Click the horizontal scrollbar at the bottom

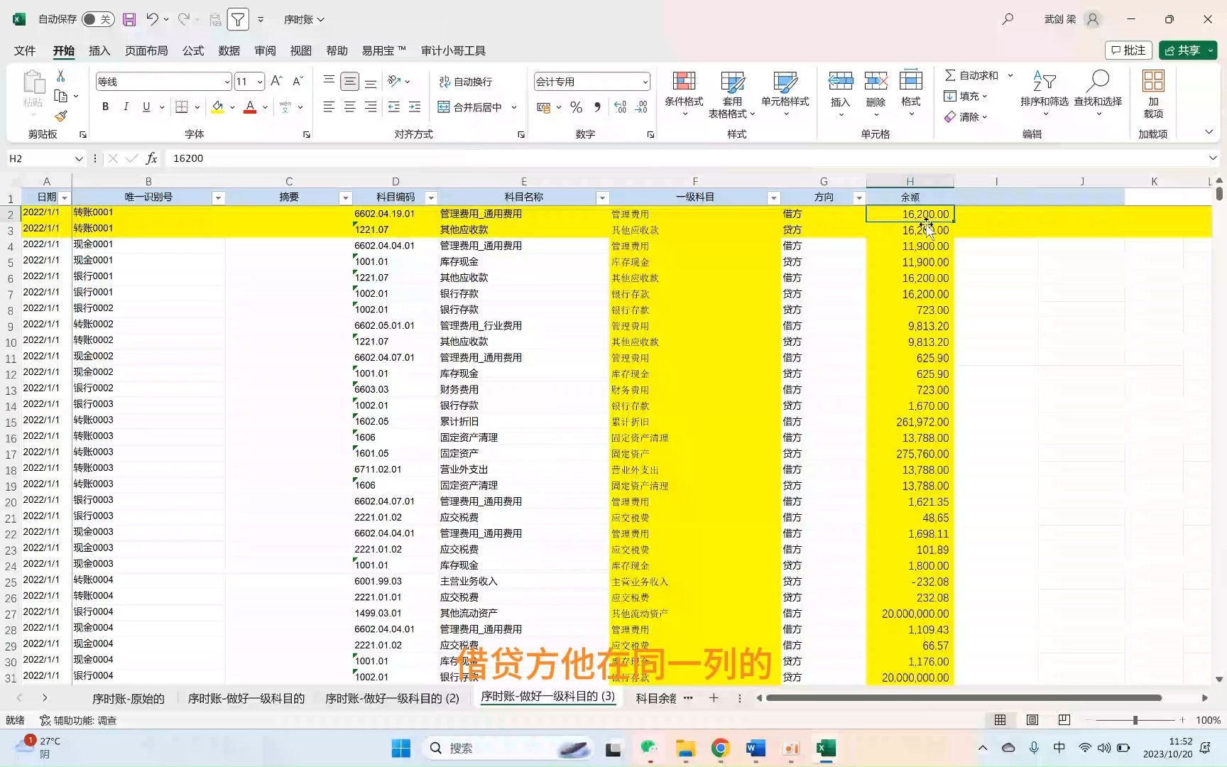coord(964,698)
